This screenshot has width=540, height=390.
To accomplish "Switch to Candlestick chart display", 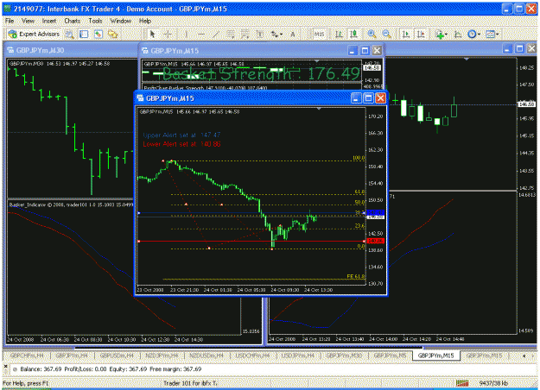I will pyautogui.click(x=353, y=34).
